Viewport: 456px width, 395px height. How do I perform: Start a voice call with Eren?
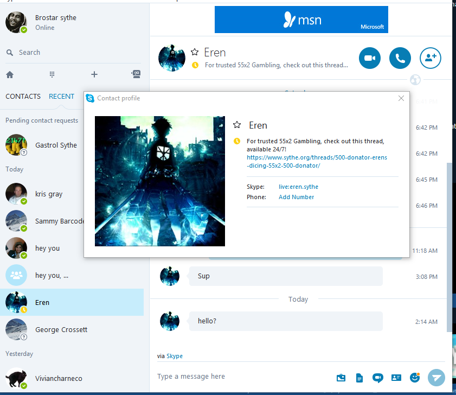point(400,58)
